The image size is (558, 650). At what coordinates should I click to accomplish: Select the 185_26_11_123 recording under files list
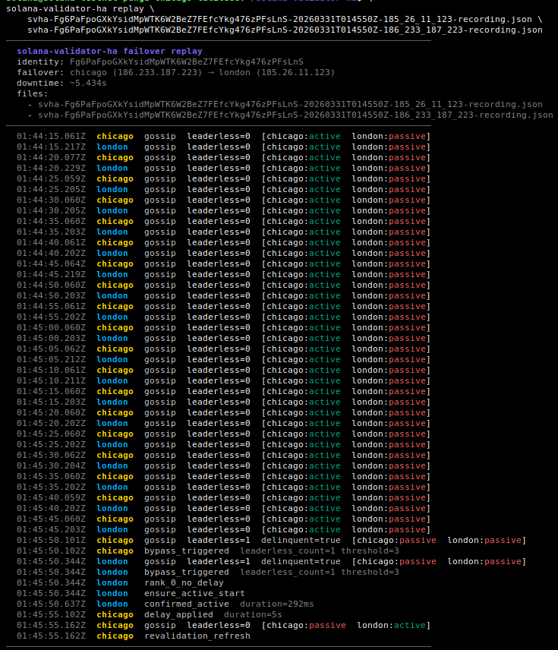click(x=290, y=105)
